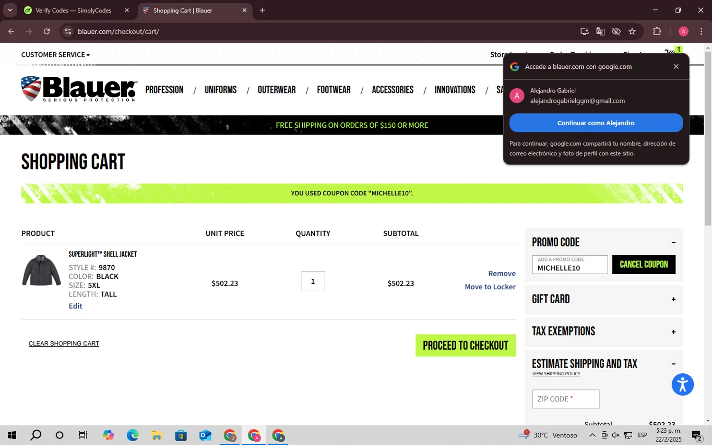This screenshot has height=445, width=712.
Task: Click the browser back arrow
Action: click(x=11, y=31)
